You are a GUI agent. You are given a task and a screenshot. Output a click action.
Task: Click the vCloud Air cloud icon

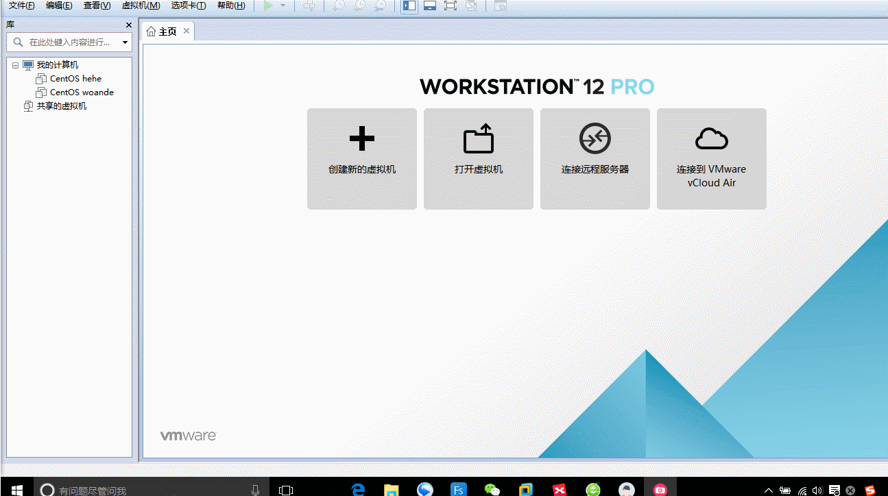click(x=712, y=139)
